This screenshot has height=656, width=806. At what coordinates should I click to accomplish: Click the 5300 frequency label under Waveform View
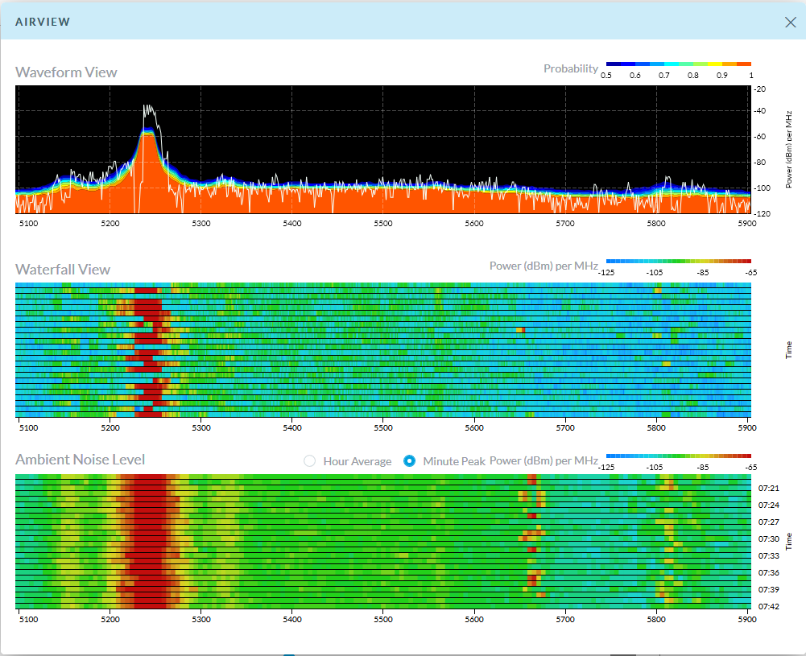pos(201,224)
